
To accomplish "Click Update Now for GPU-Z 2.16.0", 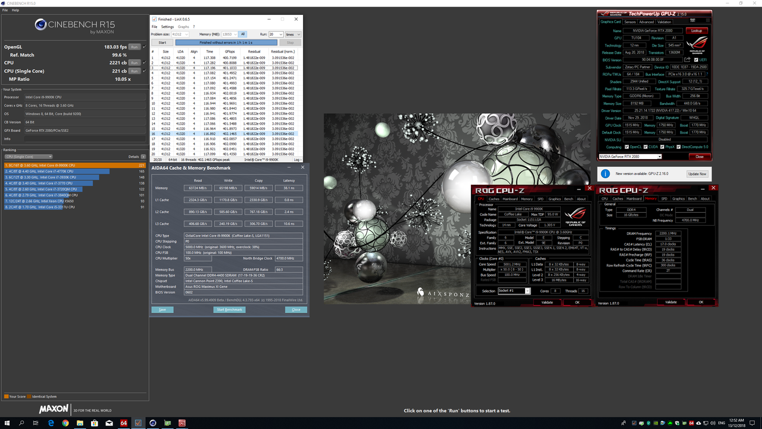I will coord(697,174).
